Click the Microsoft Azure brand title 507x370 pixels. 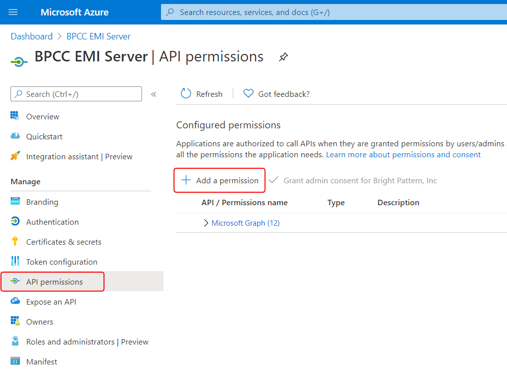click(x=74, y=12)
